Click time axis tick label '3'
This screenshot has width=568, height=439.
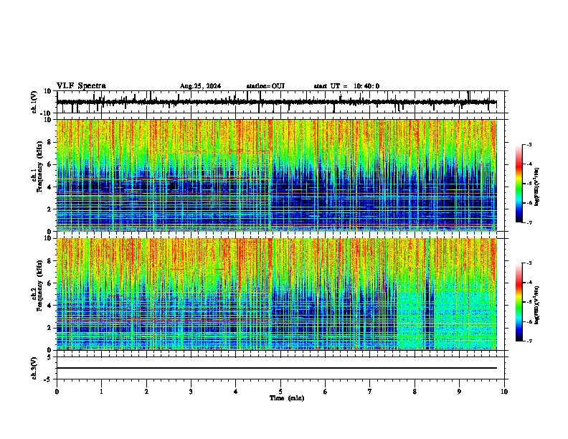[191, 392]
